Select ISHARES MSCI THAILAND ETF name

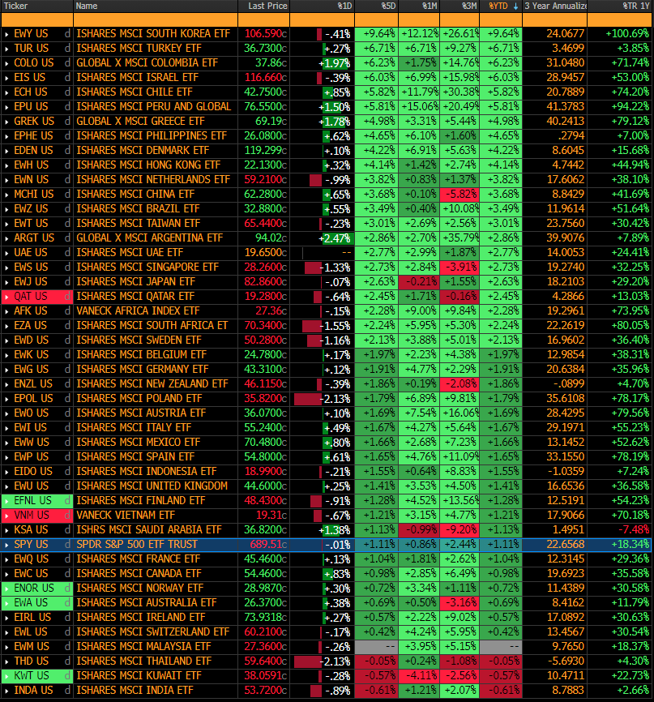143,661
